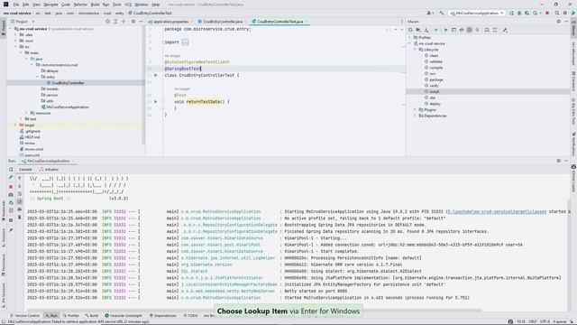Expand folded import statement
Image resolution: width=577 pixels, height=325 pixels.
(185, 42)
